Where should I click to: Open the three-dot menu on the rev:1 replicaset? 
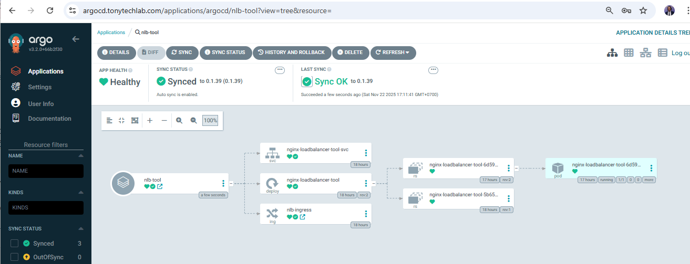click(x=508, y=198)
